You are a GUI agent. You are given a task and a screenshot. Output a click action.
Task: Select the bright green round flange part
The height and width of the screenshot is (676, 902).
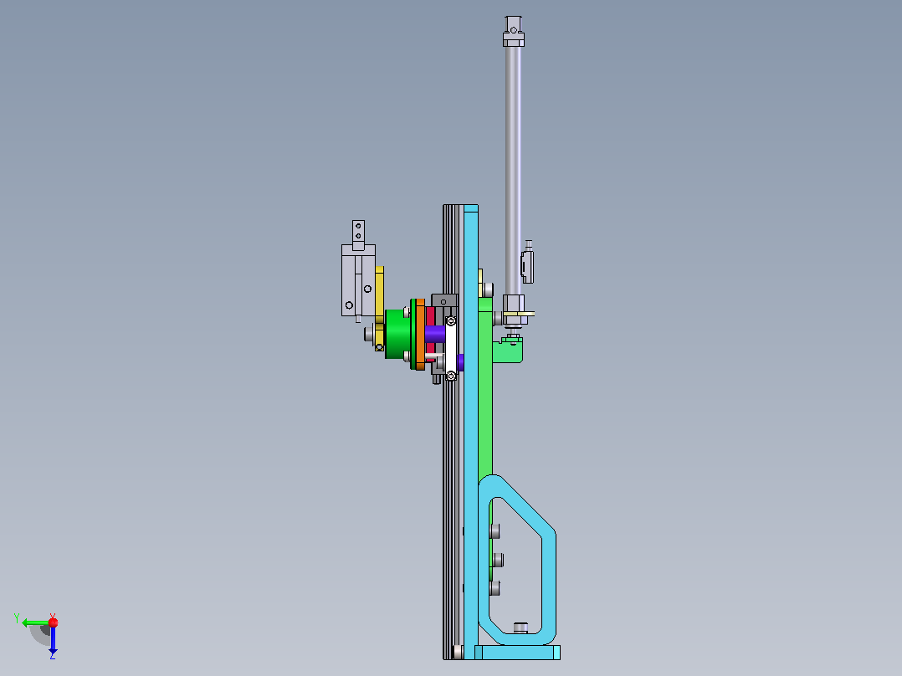[397, 334]
